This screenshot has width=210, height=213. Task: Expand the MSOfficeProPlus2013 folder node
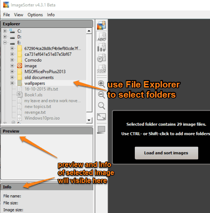pyautogui.click(x=12, y=71)
